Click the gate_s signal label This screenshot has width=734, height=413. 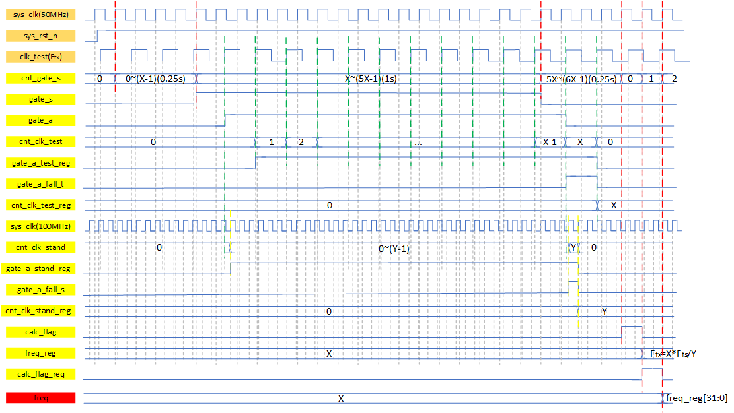(x=41, y=99)
